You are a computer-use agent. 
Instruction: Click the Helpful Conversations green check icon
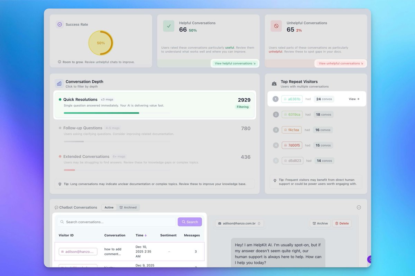tap(169, 26)
